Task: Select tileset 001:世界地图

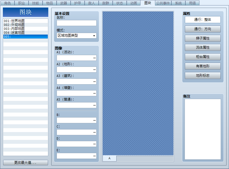Action: [x=25, y=21]
